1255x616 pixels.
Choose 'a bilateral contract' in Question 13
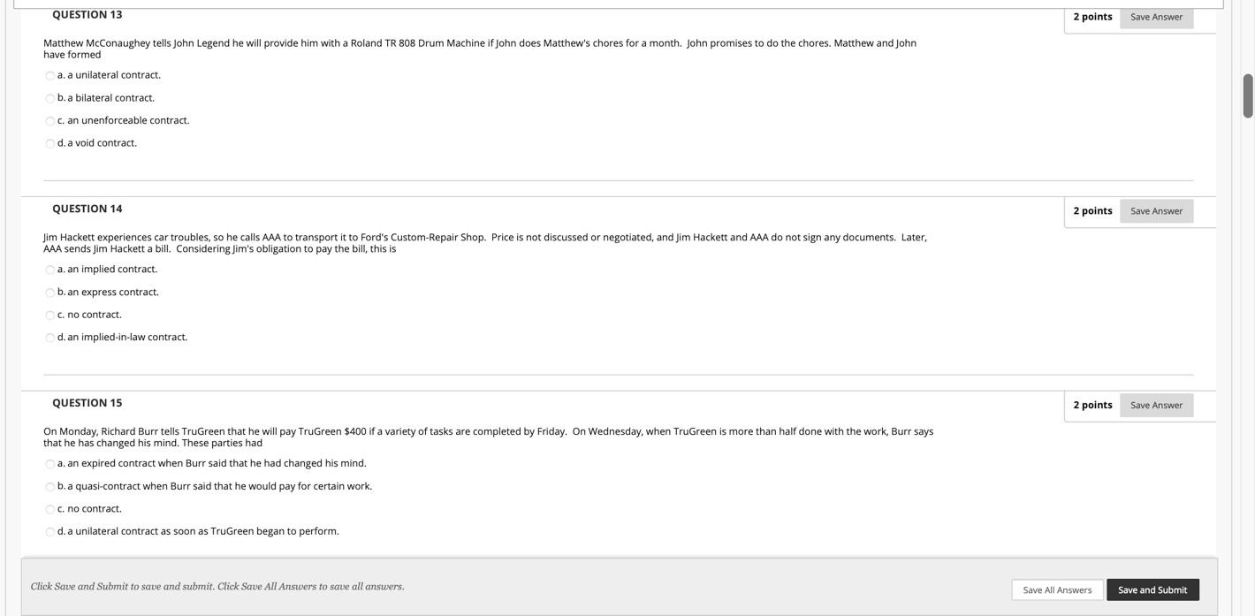coord(50,98)
